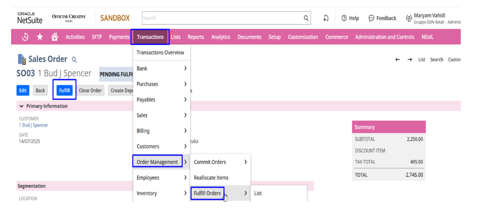Expand the Customers submenu

click(185, 147)
